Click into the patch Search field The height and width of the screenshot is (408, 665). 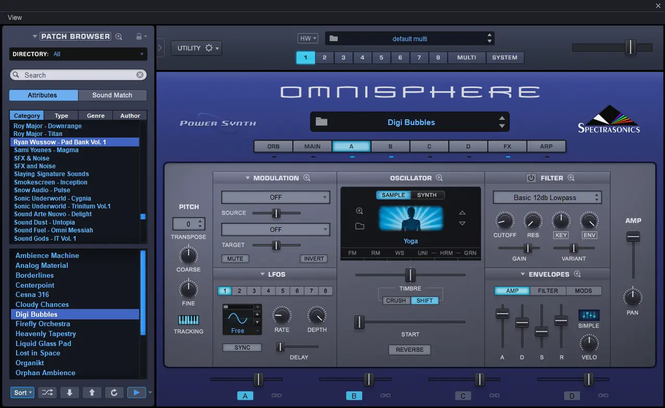tap(77, 75)
